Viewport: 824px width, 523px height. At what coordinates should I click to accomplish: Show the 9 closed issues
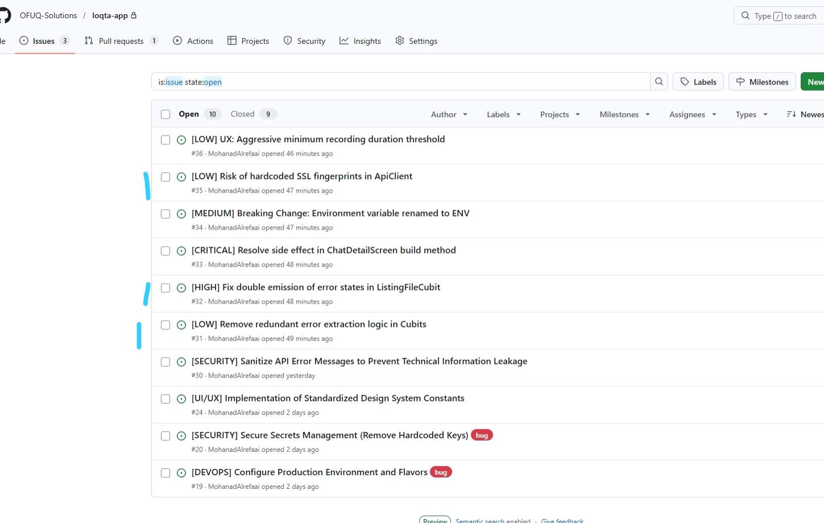pos(252,114)
